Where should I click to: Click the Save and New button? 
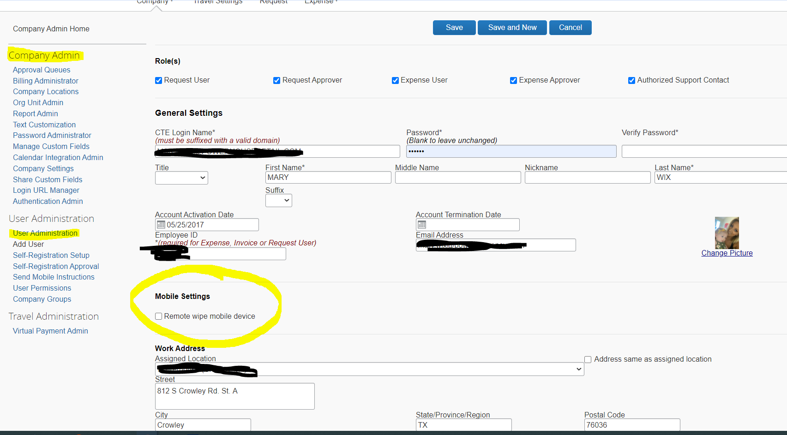tap(512, 28)
